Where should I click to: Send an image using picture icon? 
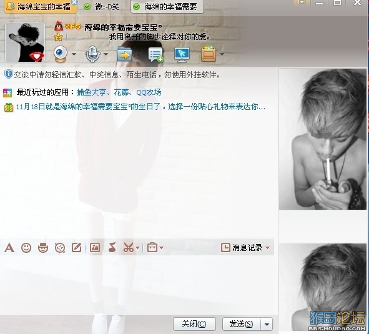[95, 248]
